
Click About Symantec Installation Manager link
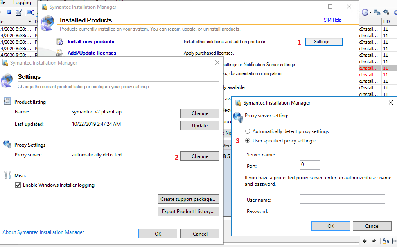tap(43, 232)
